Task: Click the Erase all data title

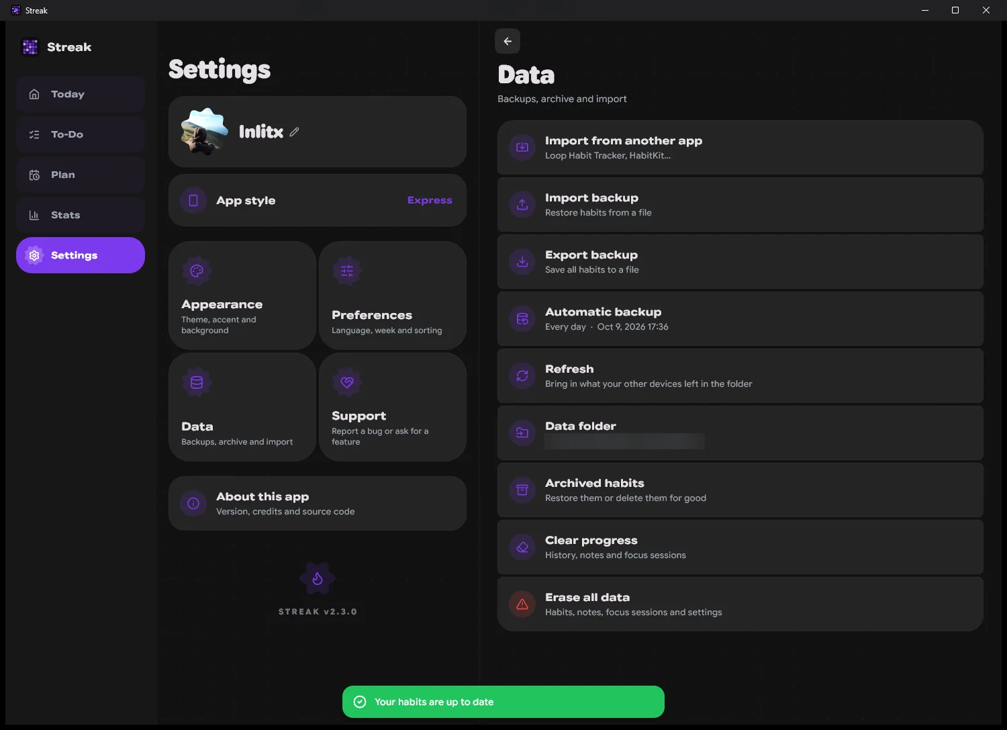Action: (x=587, y=597)
